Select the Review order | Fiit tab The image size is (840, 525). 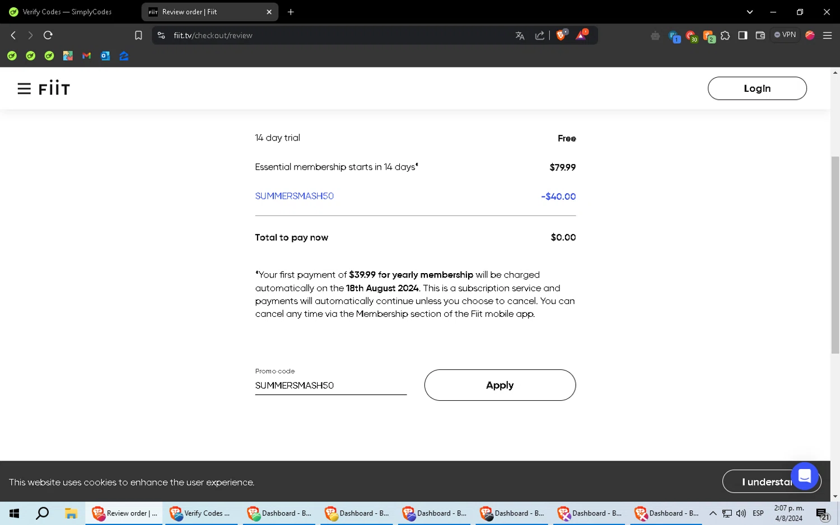pyautogui.click(x=189, y=12)
